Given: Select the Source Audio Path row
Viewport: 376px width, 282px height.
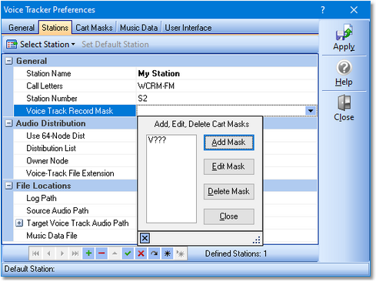Looking at the screenshot, I should [x=75, y=210].
